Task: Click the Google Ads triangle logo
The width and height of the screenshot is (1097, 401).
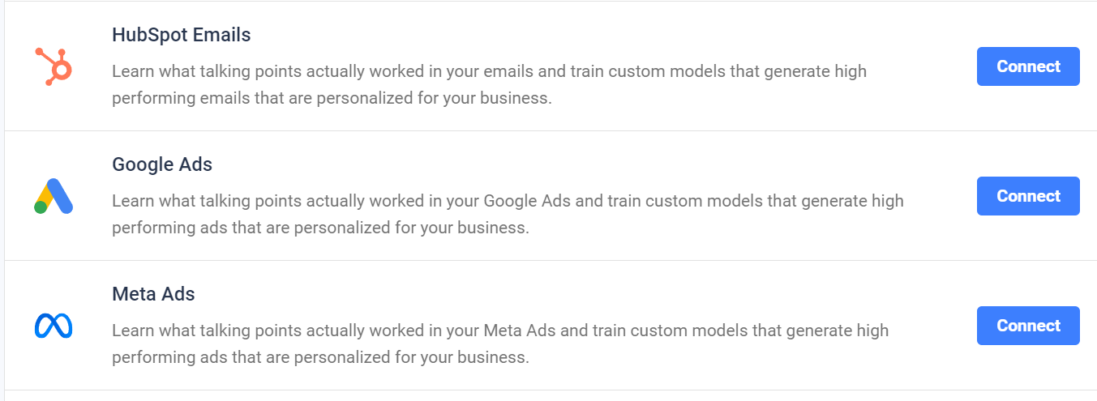Action: 54,196
